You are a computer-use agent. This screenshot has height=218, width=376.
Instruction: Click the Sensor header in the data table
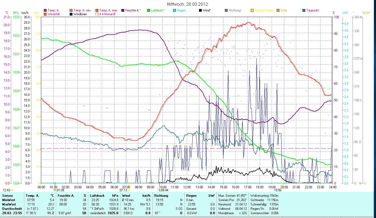(x=7, y=196)
